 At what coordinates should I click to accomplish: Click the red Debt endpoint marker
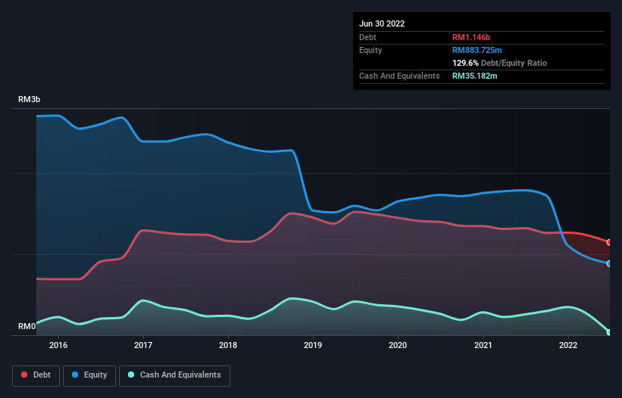[609, 242]
